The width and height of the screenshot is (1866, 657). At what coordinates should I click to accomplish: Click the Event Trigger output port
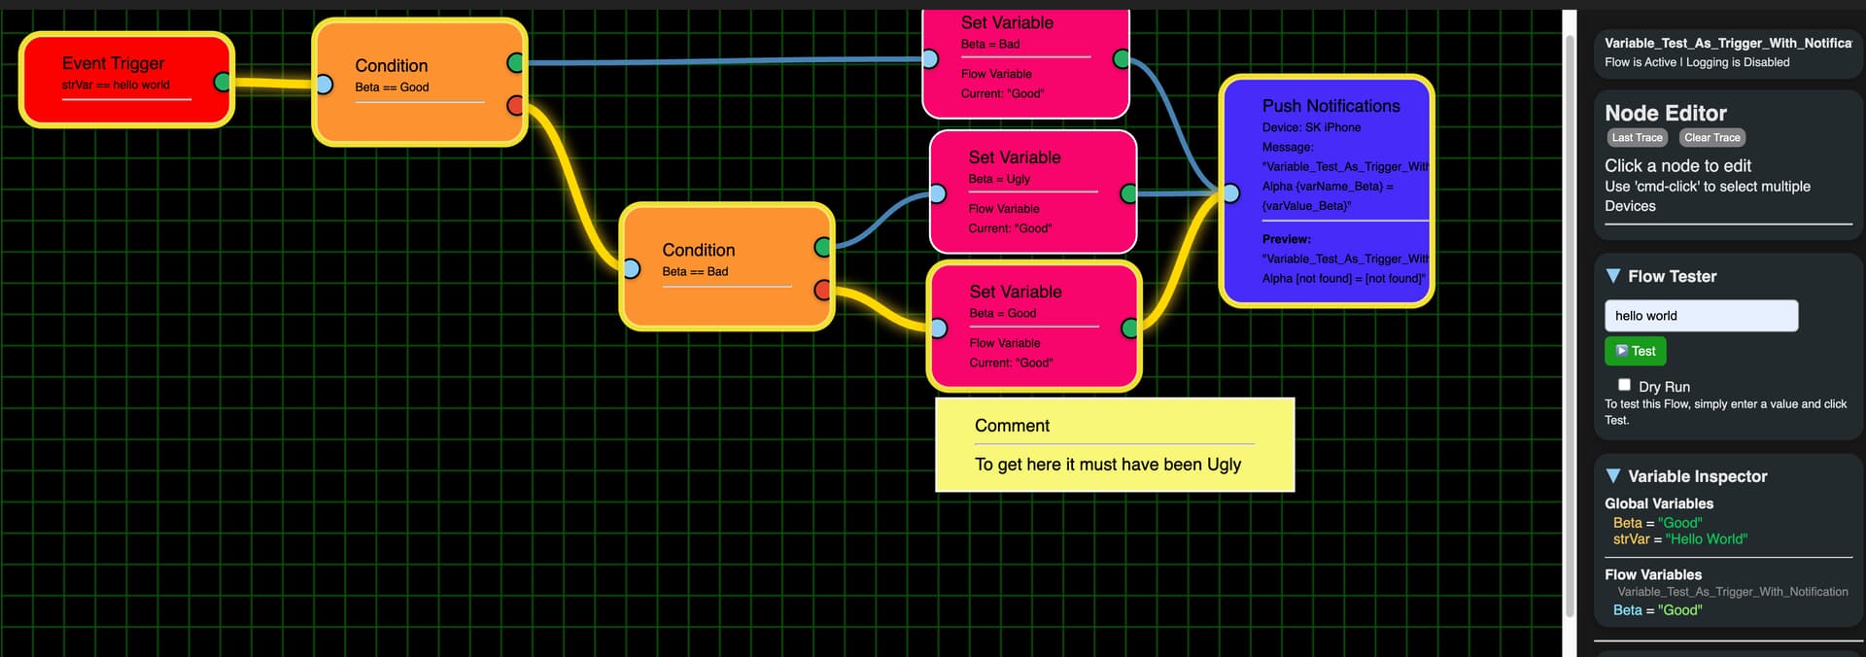pos(223,82)
